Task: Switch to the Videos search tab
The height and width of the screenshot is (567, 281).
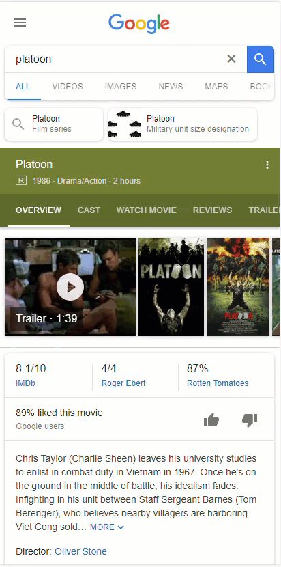Action: click(x=68, y=87)
